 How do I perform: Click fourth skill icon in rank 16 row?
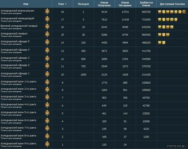click(x=172, y=27)
